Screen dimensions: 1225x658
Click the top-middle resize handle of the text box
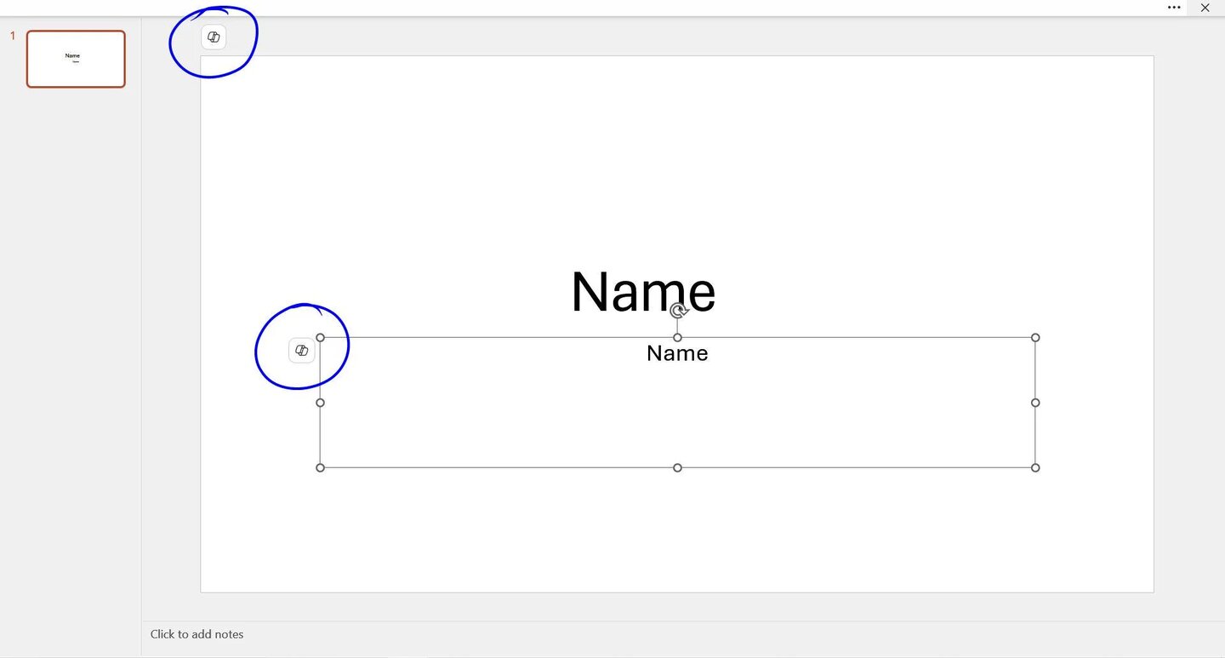coord(677,338)
